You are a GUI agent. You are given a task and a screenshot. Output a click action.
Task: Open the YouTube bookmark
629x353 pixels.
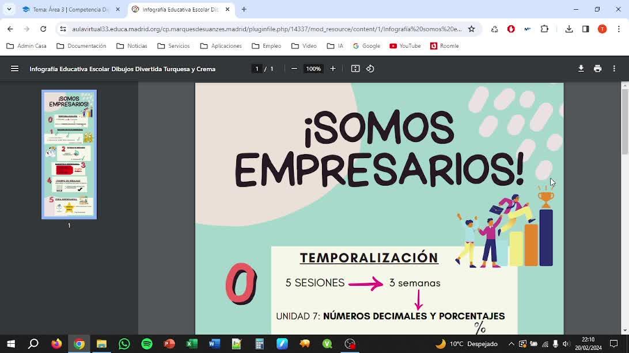(x=405, y=46)
